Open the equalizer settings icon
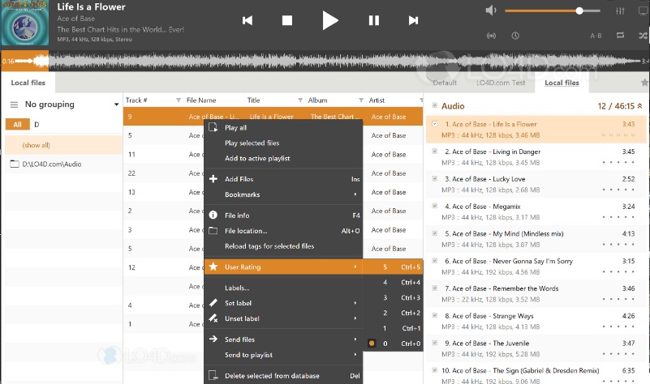This screenshot has width=650, height=384. tap(621, 11)
